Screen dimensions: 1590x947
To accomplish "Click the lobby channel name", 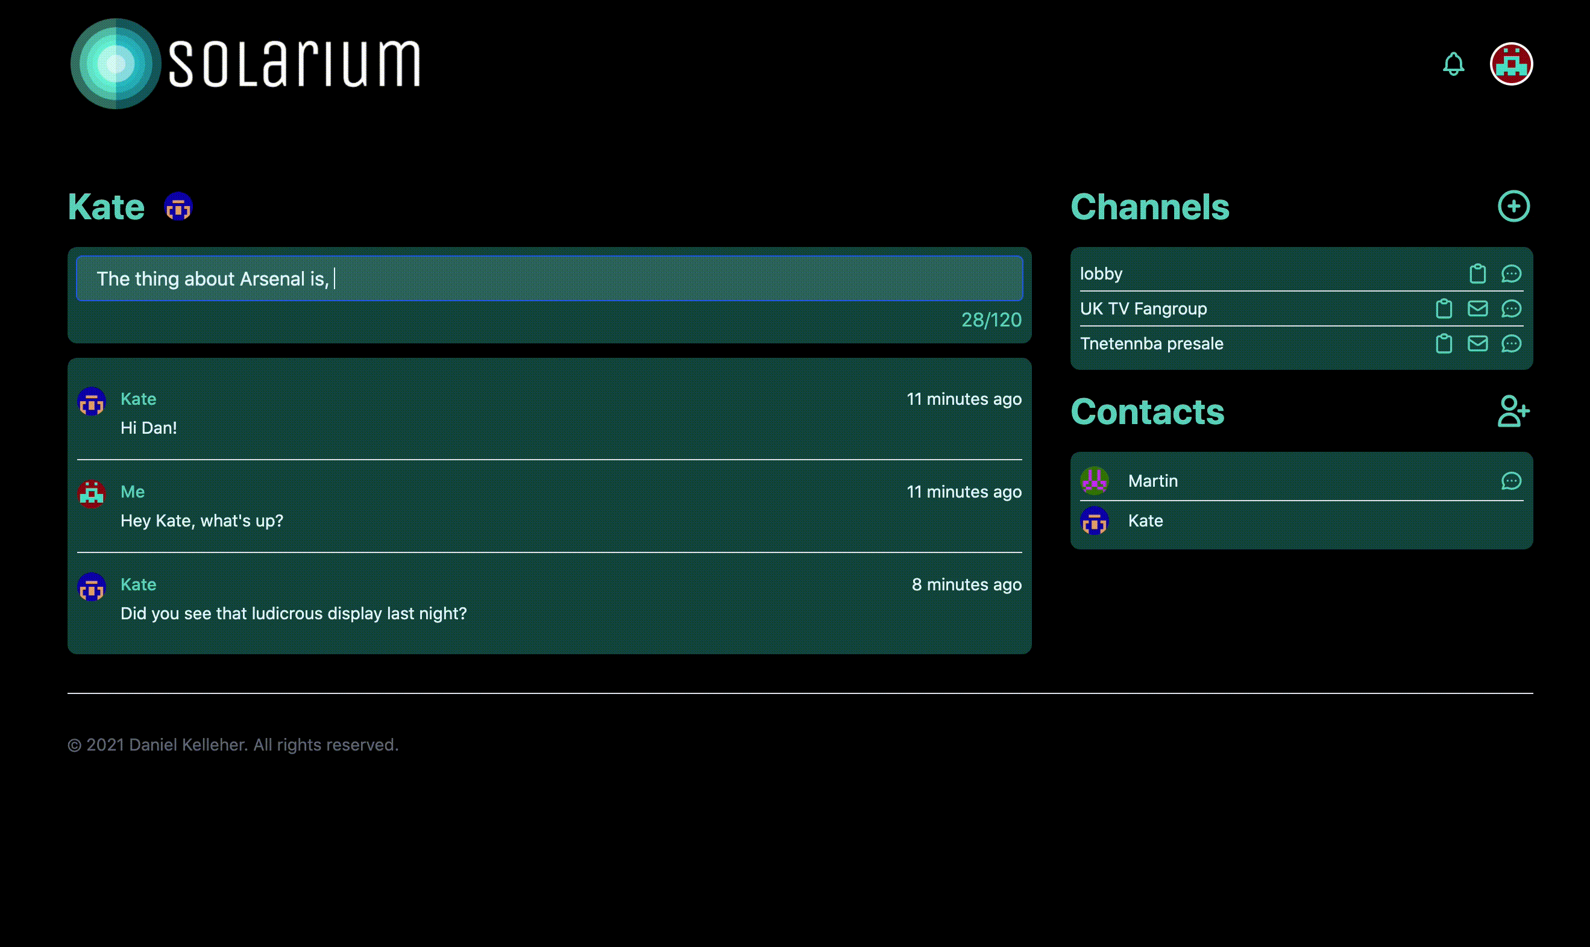I will (1101, 273).
